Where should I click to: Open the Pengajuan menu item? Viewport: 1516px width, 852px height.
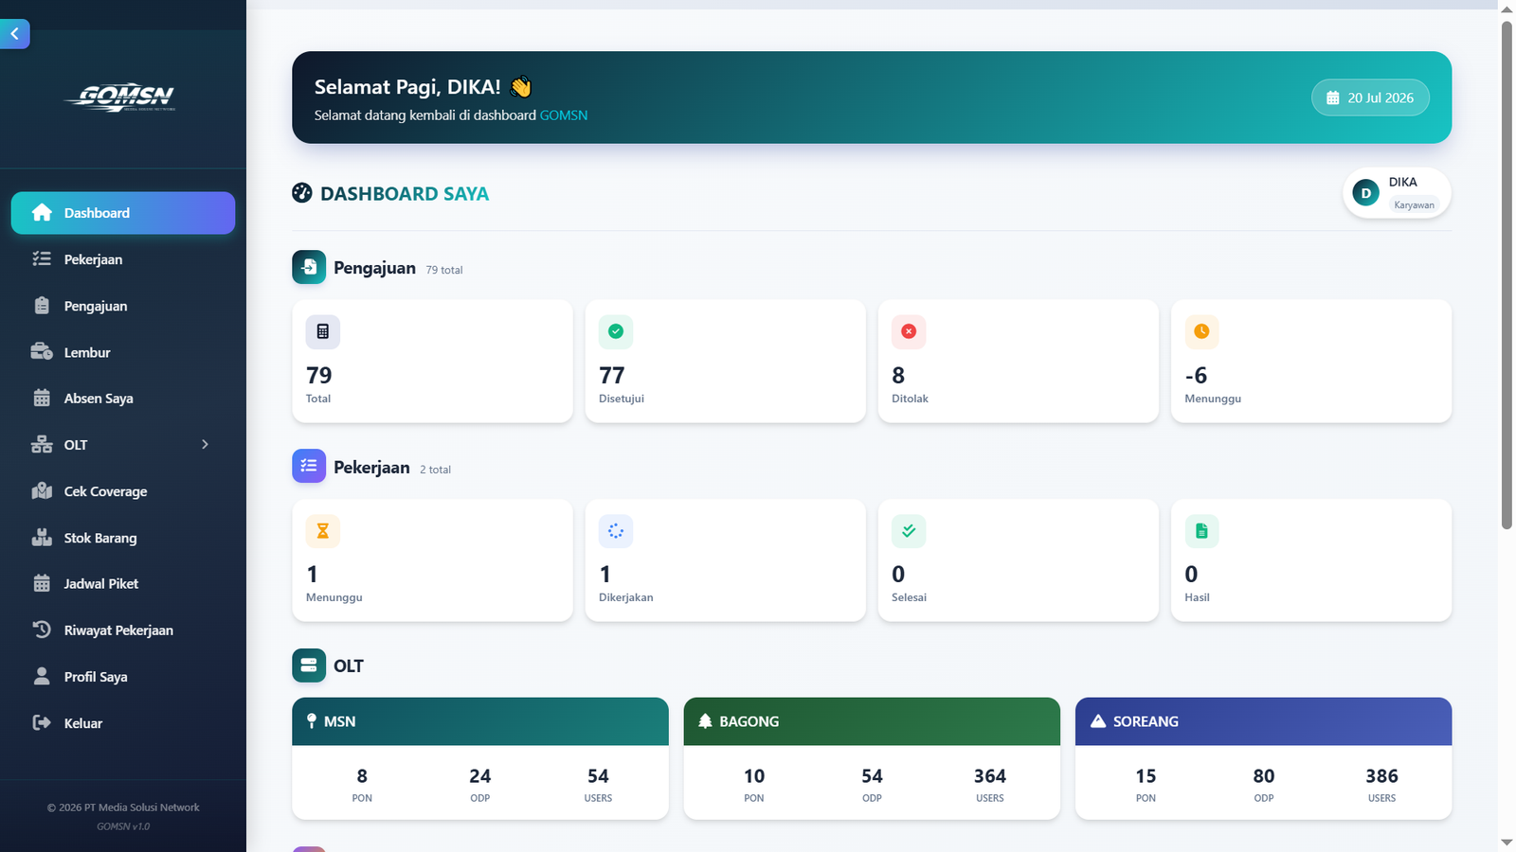(123, 306)
